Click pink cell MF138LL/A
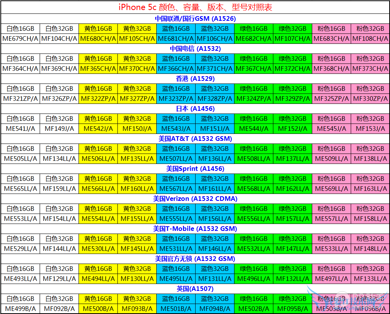 tap(370, 159)
